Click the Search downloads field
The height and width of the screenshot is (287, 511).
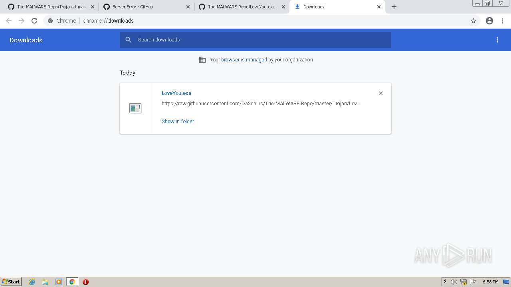point(255,40)
